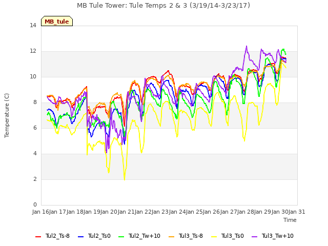Click the Jan 26 x-axis tick label
Viewport: 328px width, 246px height.
pos(212,212)
